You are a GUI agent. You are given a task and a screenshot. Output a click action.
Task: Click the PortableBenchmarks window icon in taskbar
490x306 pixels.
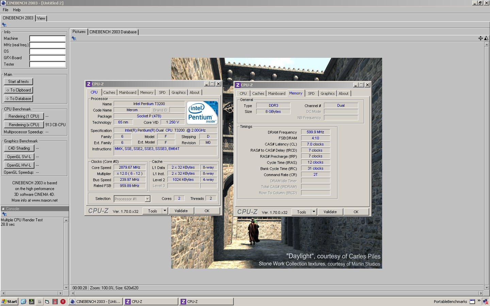coord(472,302)
